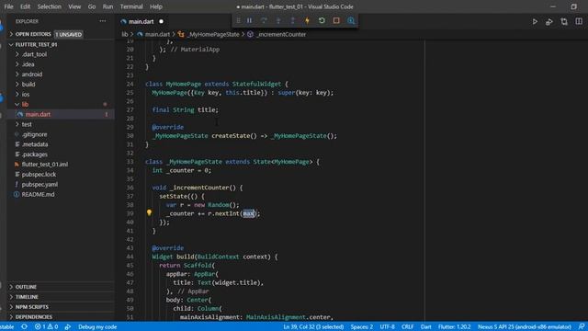The height and width of the screenshot is (331, 588).
Task: Grab the debug toolbar drag handle
Action: pyautogui.click(x=238, y=20)
